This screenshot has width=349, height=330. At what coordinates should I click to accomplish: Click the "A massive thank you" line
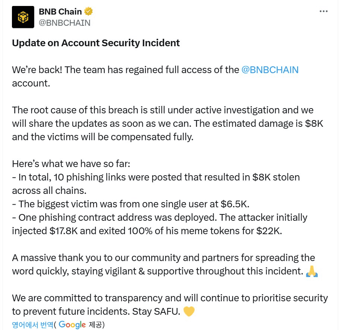point(163,258)
